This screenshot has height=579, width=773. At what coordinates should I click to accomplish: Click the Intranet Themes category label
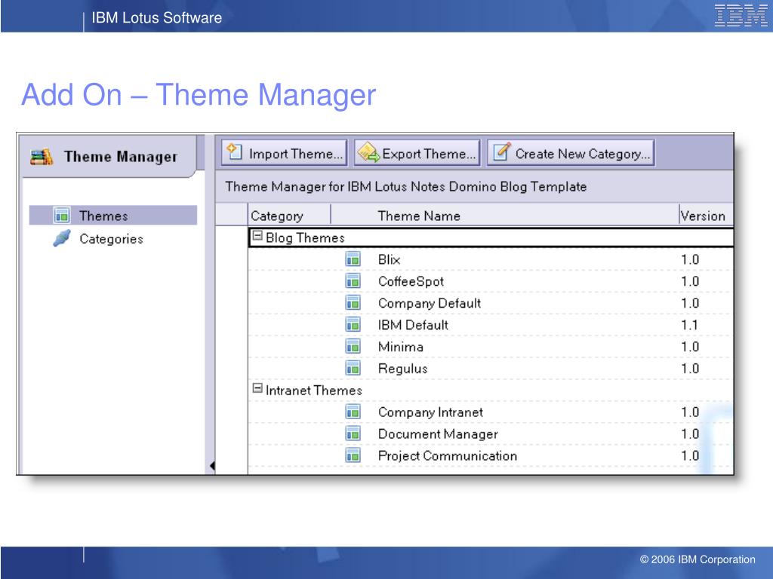click(x=314, y=391)
